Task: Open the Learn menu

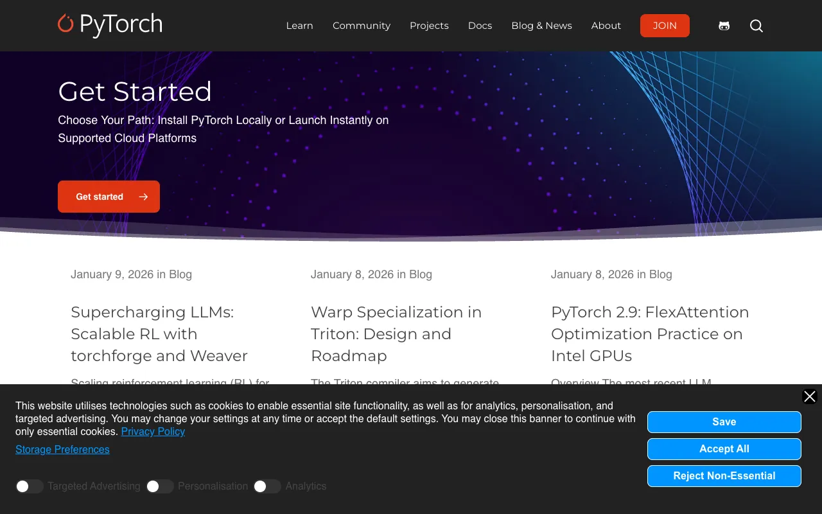Action: click(x=299, y=26)
